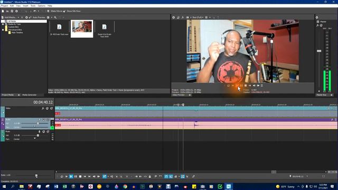Open the Options menu

tap(41, 6)
